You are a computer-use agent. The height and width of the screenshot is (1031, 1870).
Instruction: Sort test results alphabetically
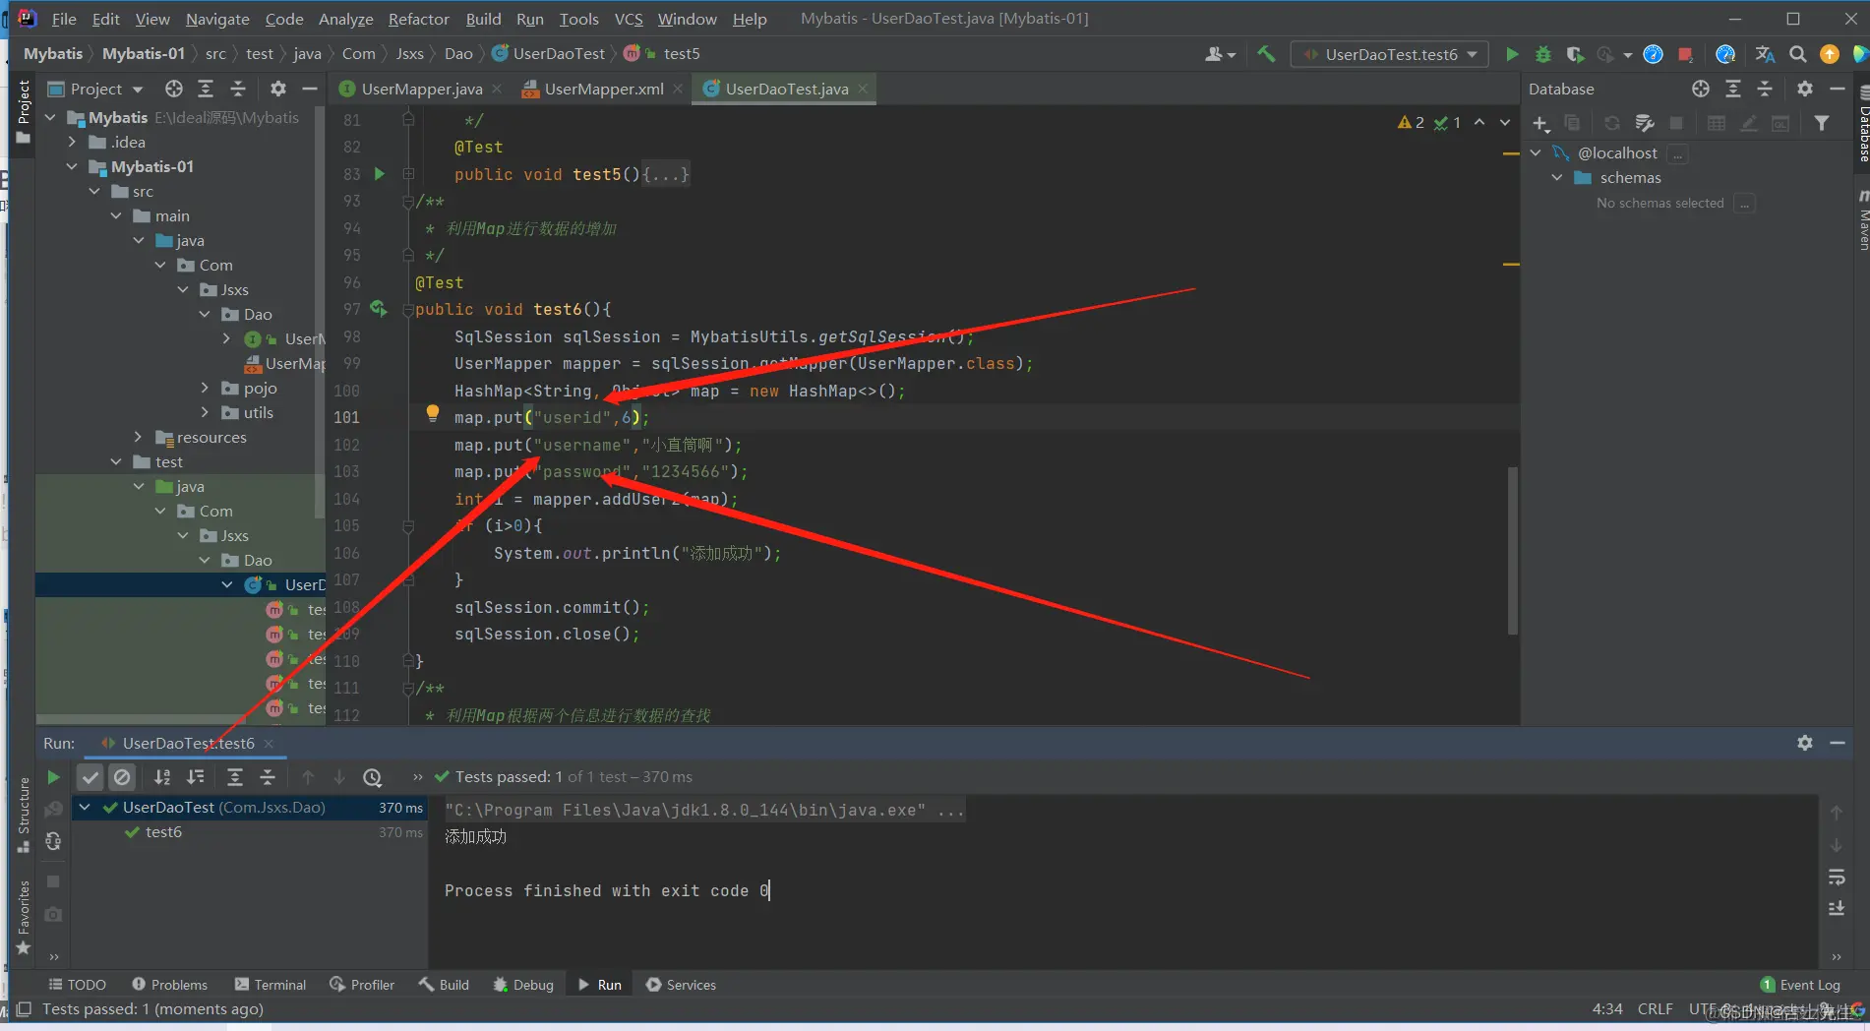click(162, 777)
